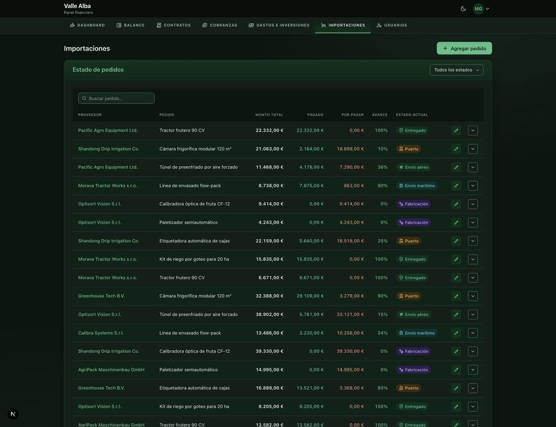556x427 pixels.
Task: Expand the Línea de envasado 8.738,00 € row
Action: coord(473,185)
